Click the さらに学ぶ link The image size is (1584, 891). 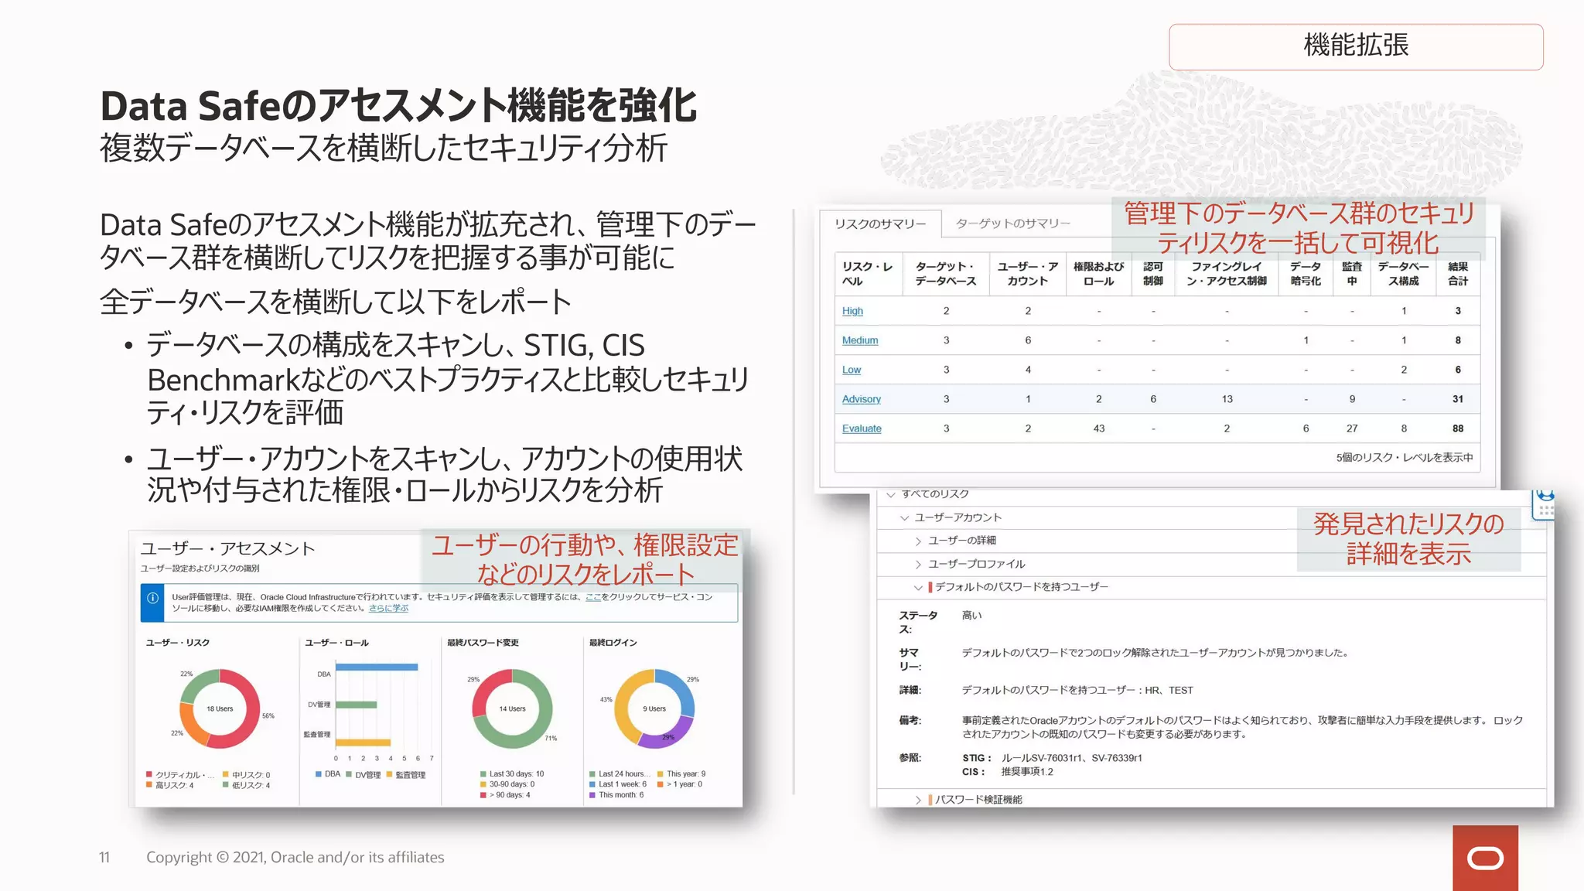[388, 608]
